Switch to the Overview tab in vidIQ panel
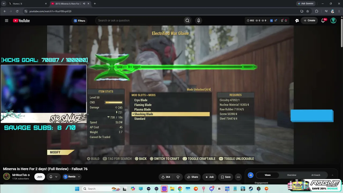This screenshot has height=193, width=343. (x=292, y=175)
